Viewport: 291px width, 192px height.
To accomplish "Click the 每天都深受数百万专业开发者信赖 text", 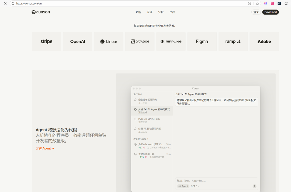I will click(155, 26).
